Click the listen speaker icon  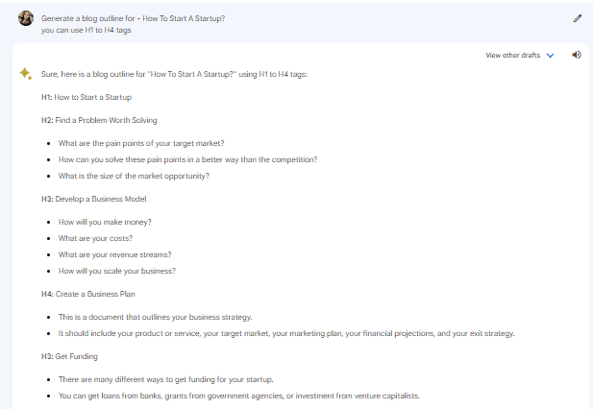point(577,55)
